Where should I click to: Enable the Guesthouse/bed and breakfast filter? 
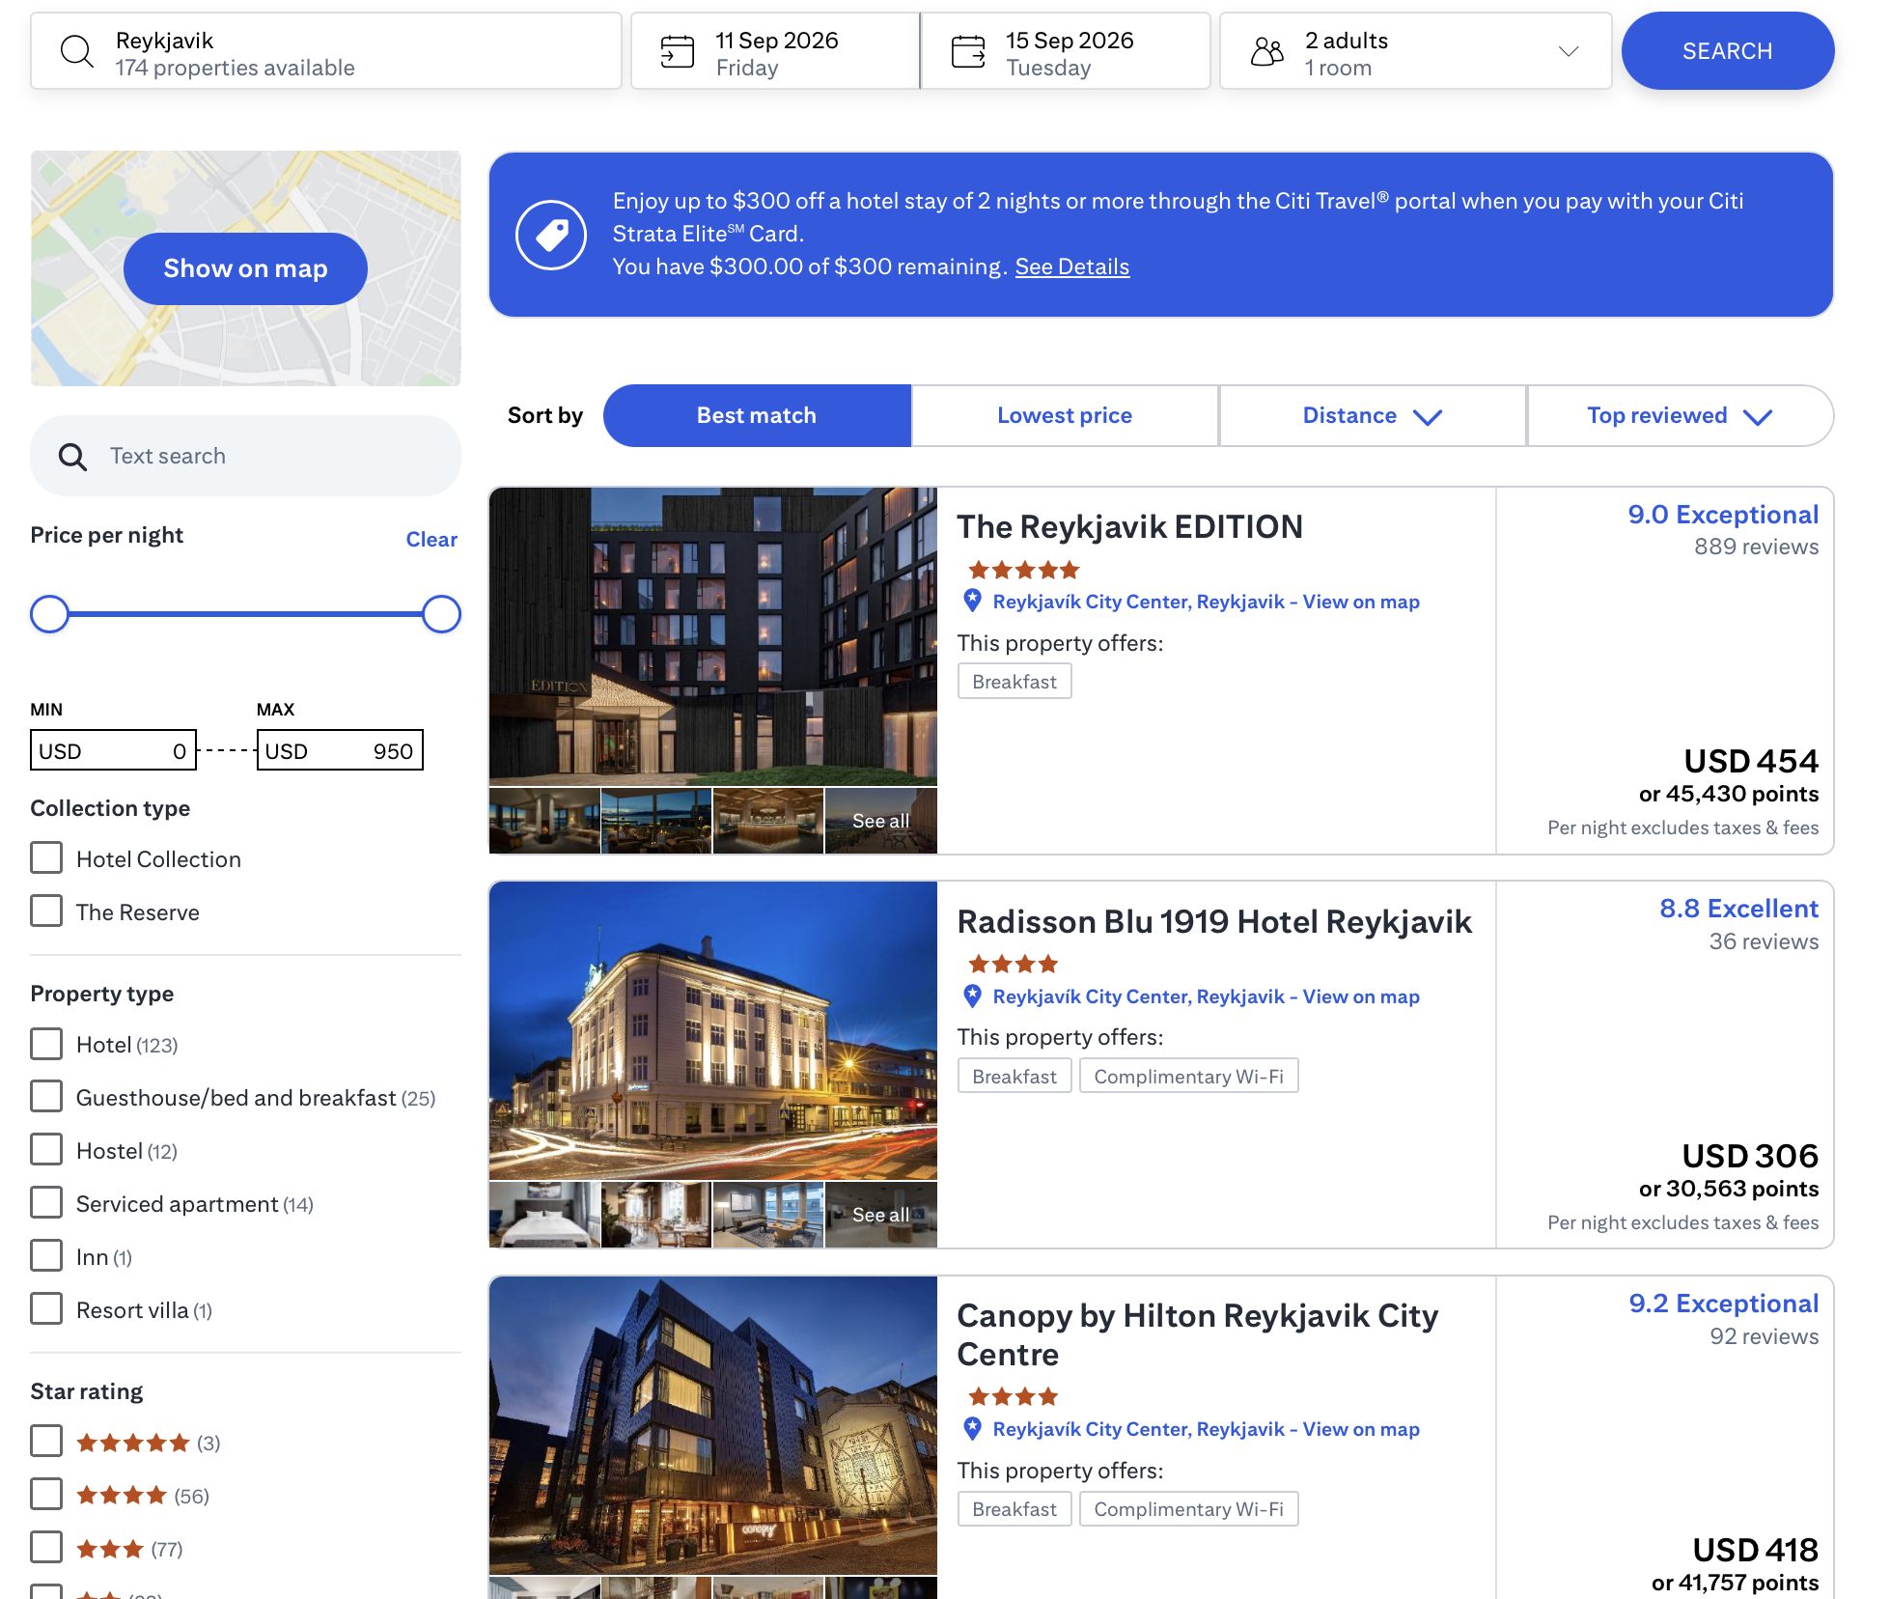(x=46, y=1096)
